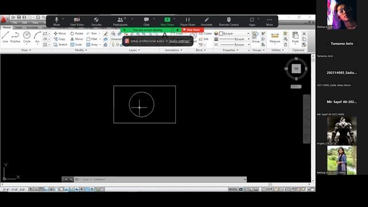Activate the Mirror command

click(x=76, y=39)
